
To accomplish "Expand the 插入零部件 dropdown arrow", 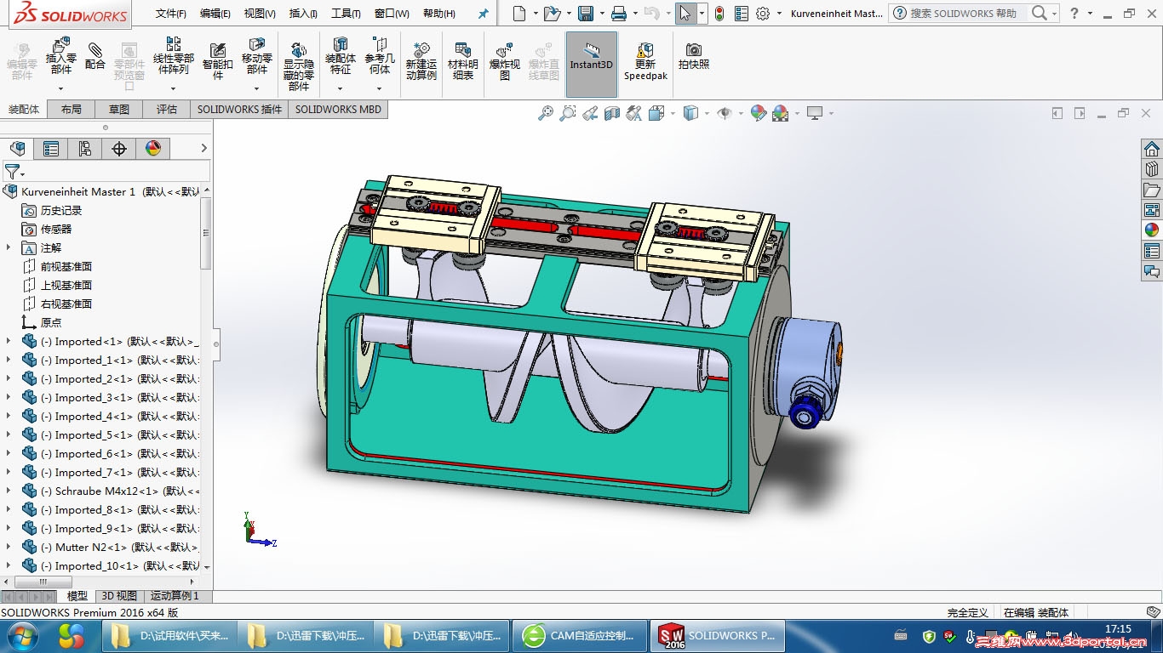I will coord(60,88).
